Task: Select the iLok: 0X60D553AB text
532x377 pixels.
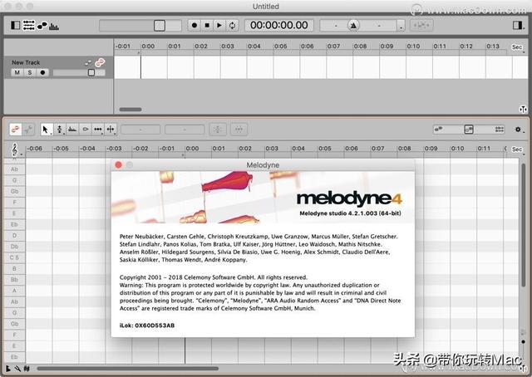Action: (147, 326)
